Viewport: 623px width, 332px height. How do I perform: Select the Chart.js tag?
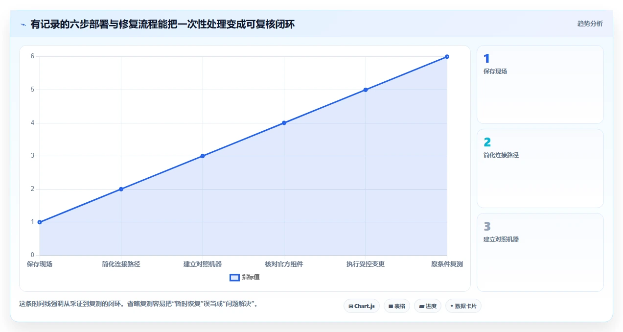pyautogui.click(x=361, y=306)
